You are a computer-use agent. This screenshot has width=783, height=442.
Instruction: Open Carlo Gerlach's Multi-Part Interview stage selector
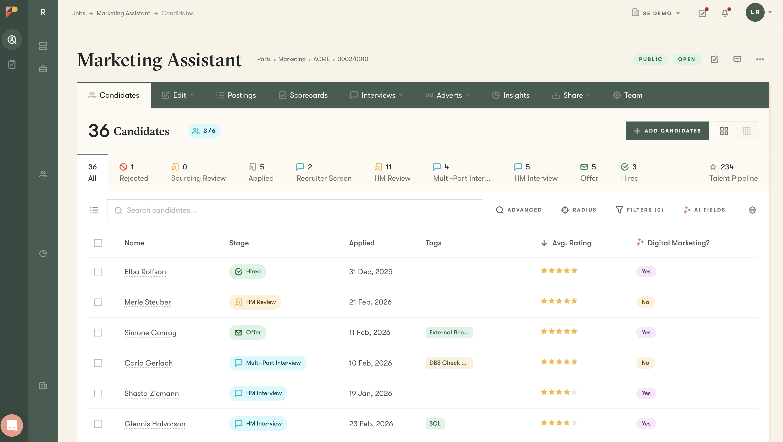[268, 363]
